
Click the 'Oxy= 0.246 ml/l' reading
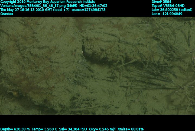coord(102,129)
